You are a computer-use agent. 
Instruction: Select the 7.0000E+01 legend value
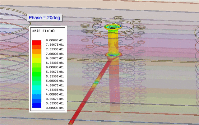(55, 54)
